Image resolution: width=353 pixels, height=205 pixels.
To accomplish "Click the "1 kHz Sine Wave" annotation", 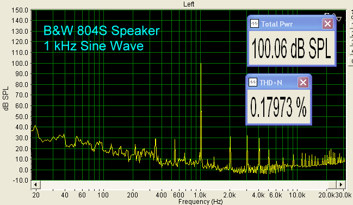I will 94,46.
